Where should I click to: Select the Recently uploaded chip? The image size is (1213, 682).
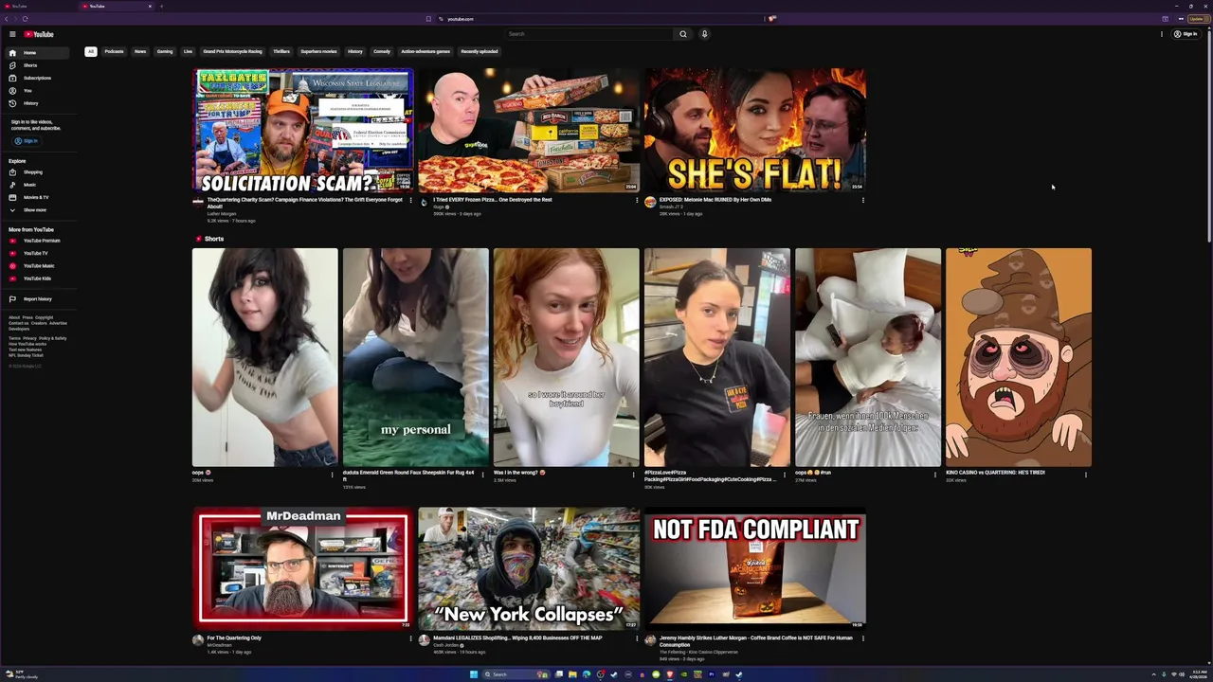pyautogui.click(x=480, y=51)
